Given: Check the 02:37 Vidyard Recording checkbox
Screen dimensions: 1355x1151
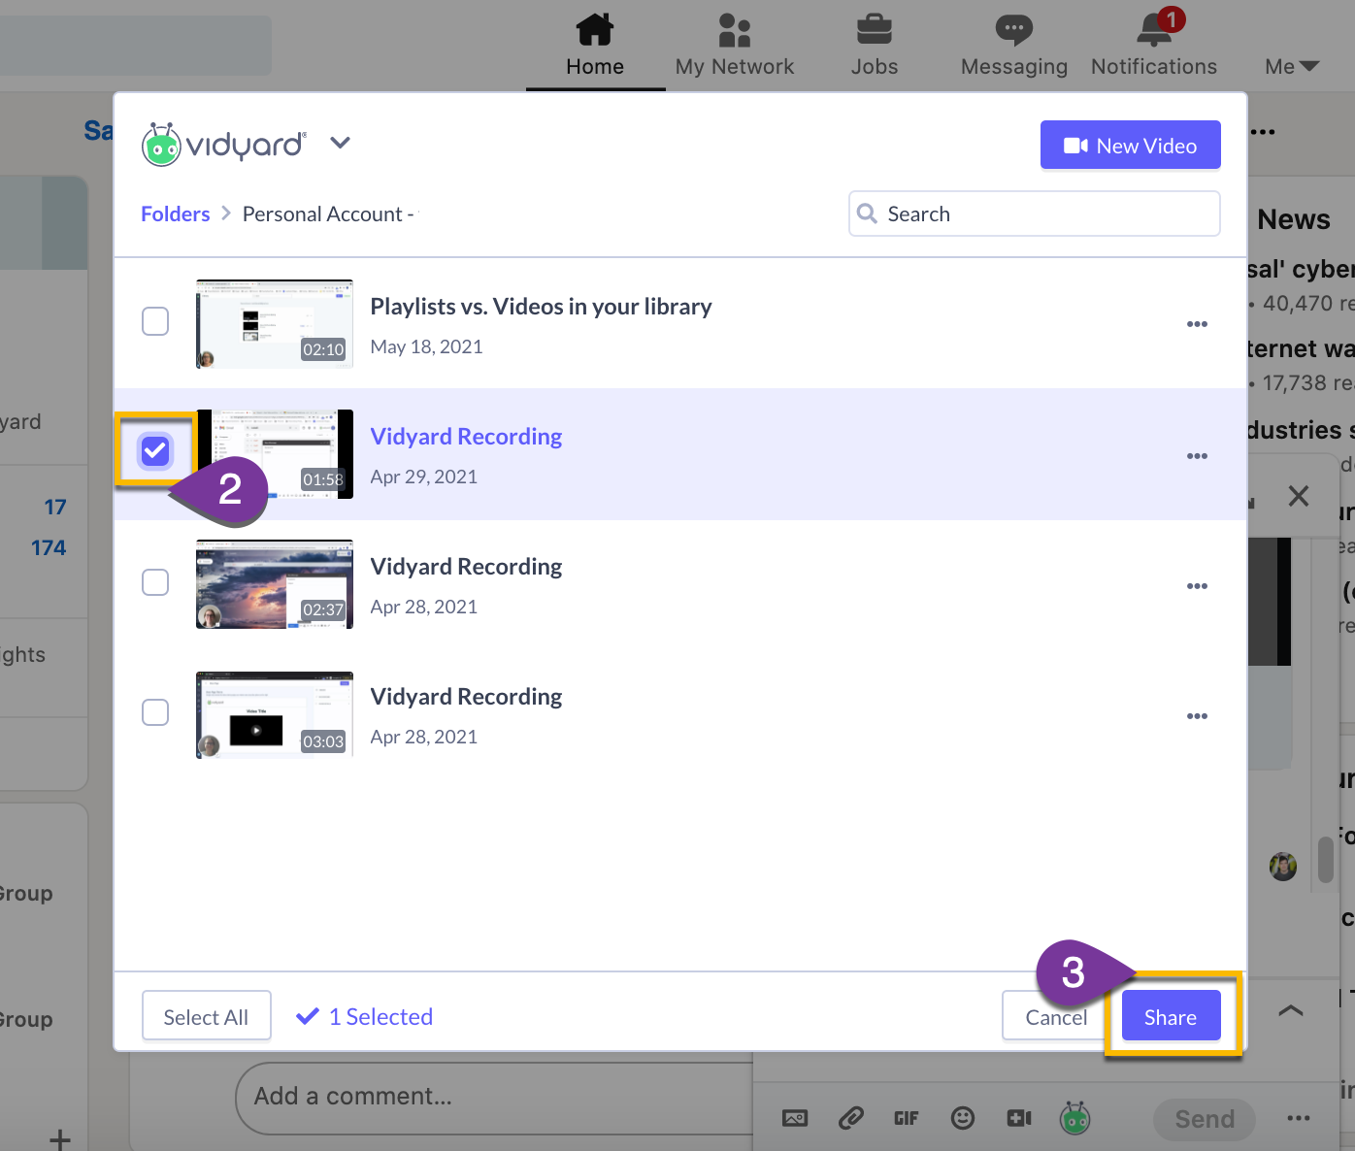Looking at the screenshot, I should click(x=155, y=582).
